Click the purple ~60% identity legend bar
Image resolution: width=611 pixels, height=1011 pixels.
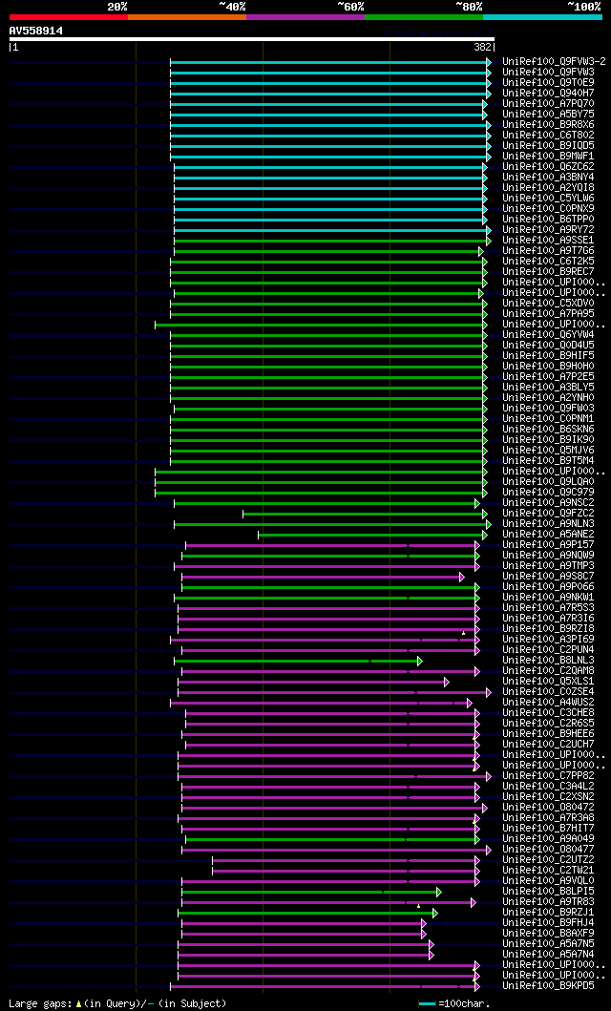pos(305,17)
